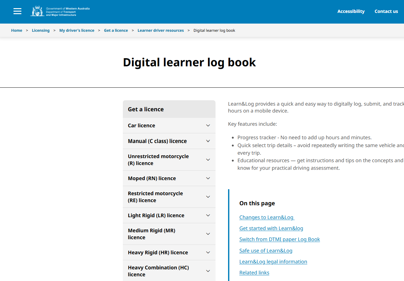Jump to Changes to Learn&Log

coord(266,217)
